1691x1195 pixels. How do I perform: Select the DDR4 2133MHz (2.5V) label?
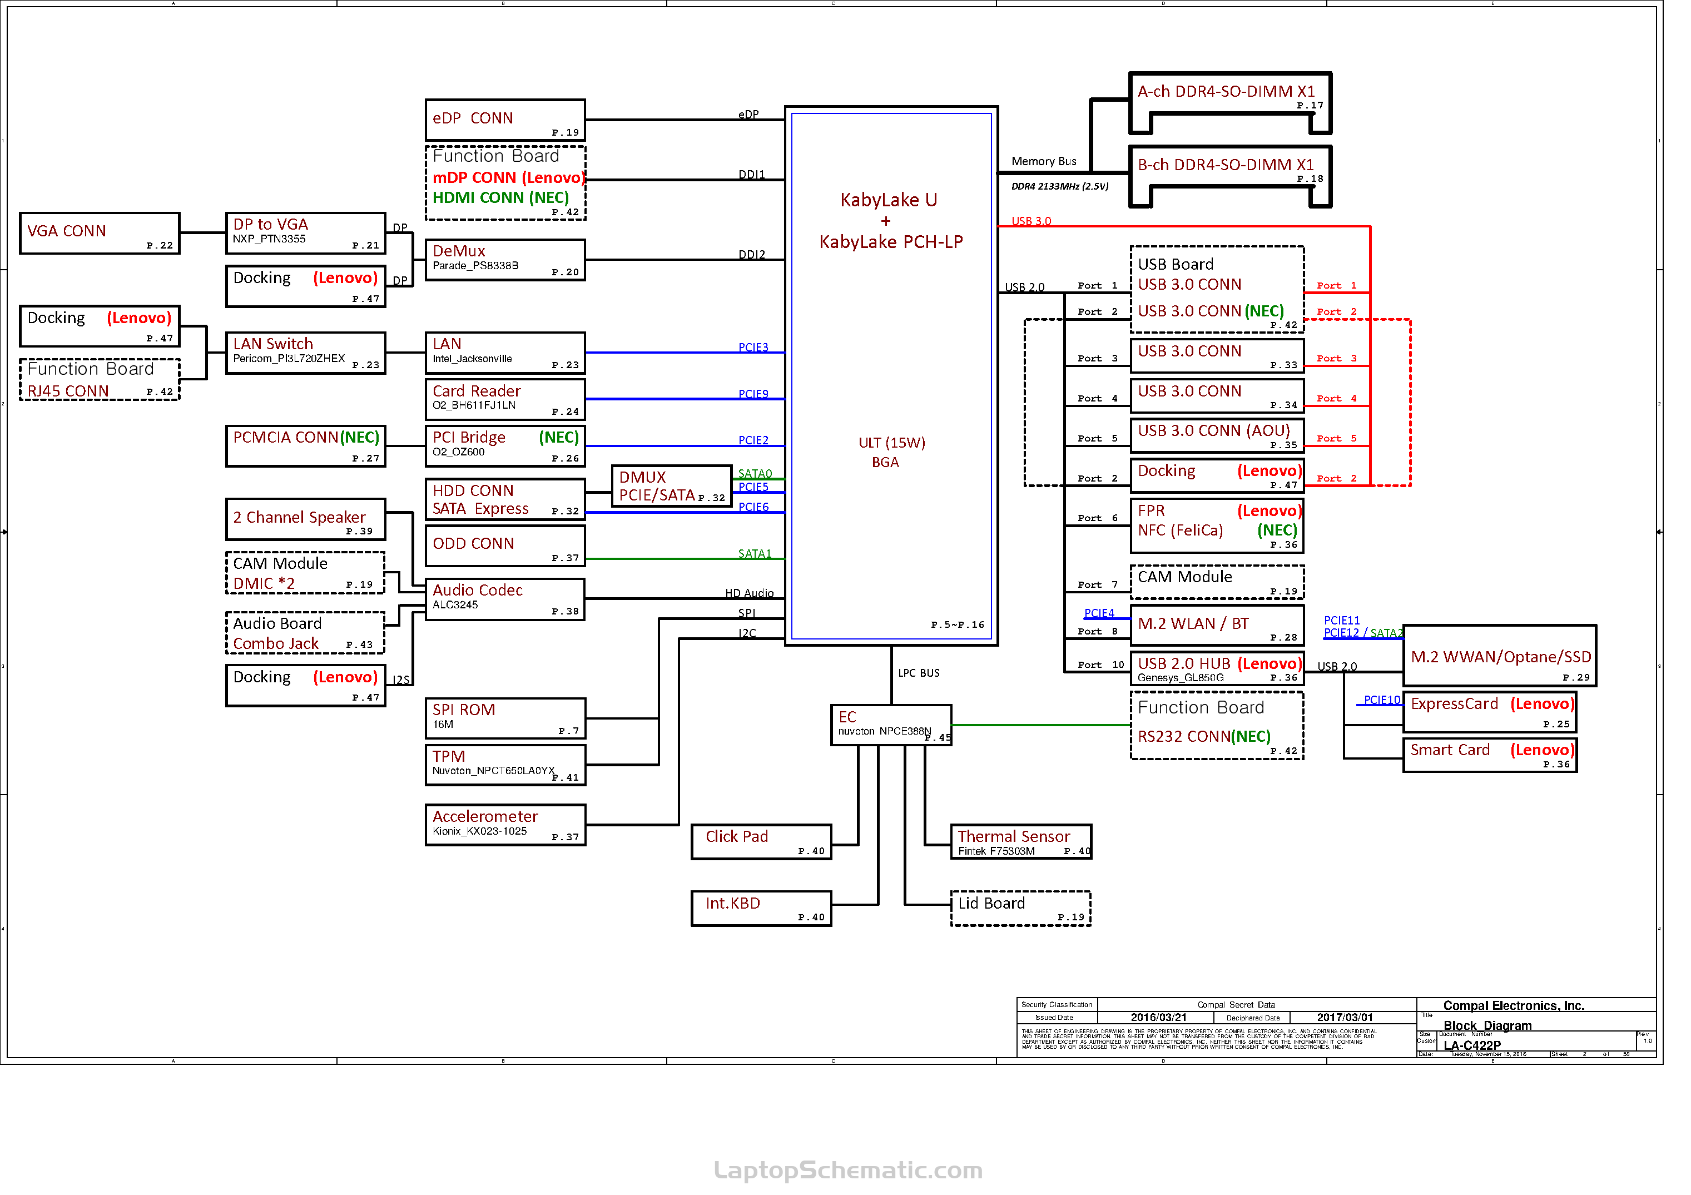click(1060, 186)
